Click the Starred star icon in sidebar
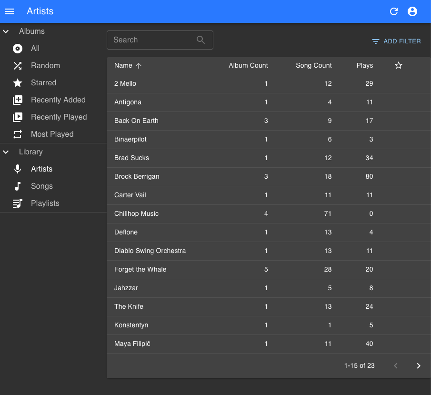The image size is (431, 395). pos(18,83)
